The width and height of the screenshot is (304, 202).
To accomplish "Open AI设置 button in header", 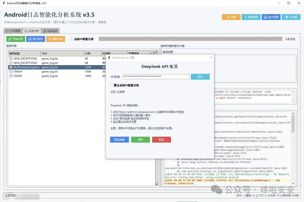I will pyautogui.click(x=291, y=17).
